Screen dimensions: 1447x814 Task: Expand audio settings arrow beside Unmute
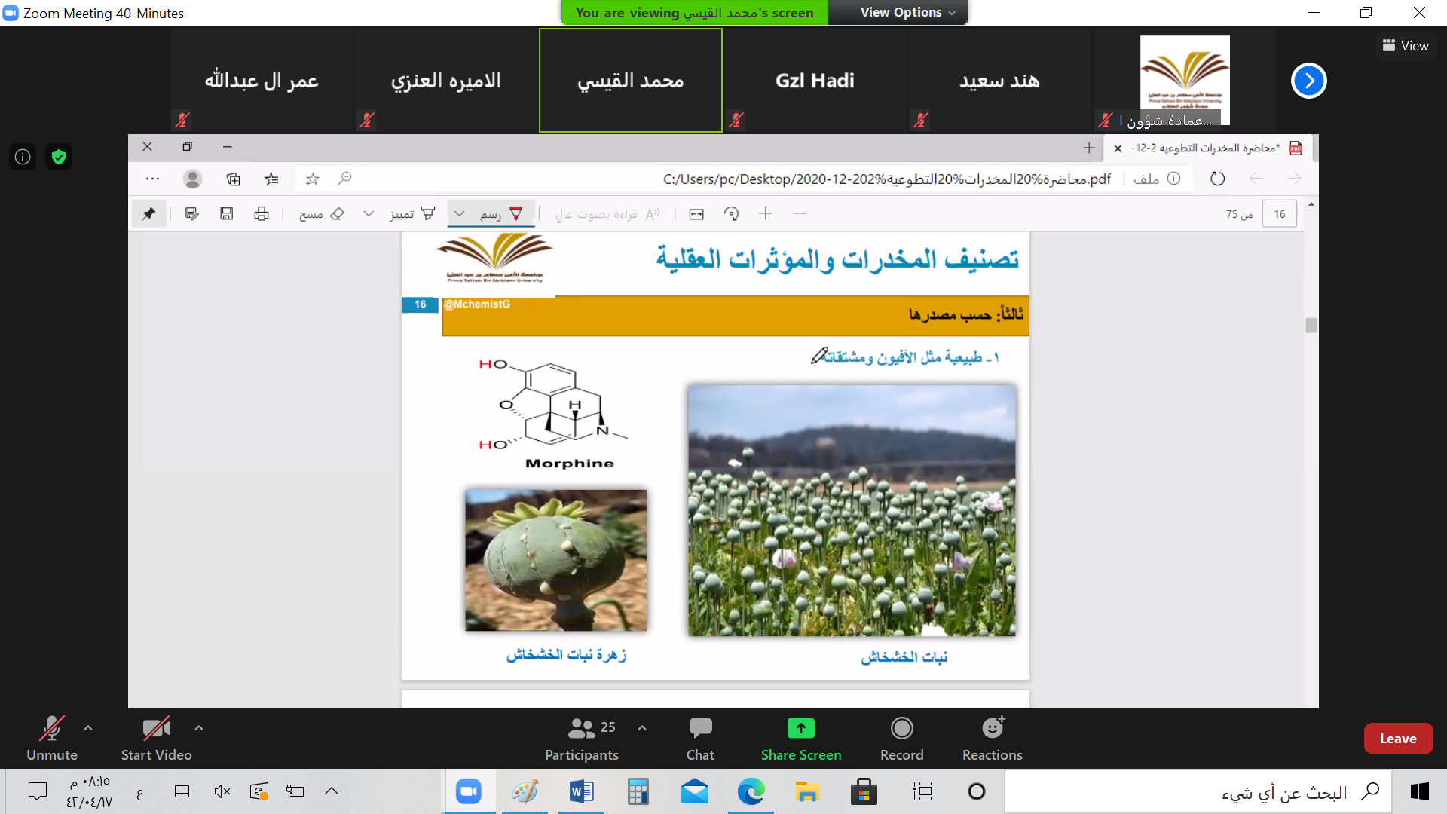coord(88,728)
